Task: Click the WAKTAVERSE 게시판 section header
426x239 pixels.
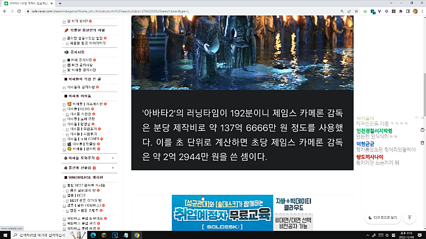Action: tap(84, 177)
